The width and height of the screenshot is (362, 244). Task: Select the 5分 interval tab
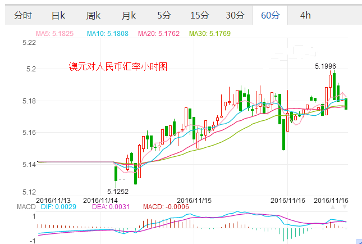tap(164, 15)
